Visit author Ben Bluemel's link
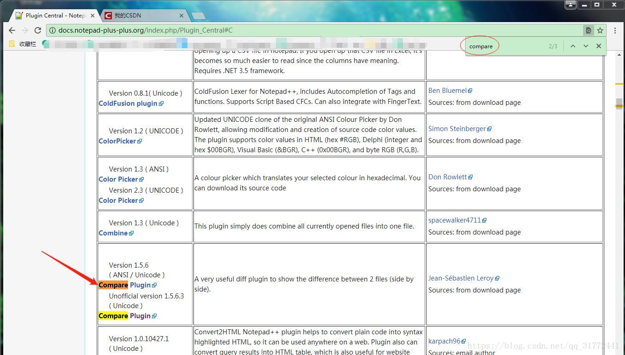625x355 pixels. [x=450, y=91]
